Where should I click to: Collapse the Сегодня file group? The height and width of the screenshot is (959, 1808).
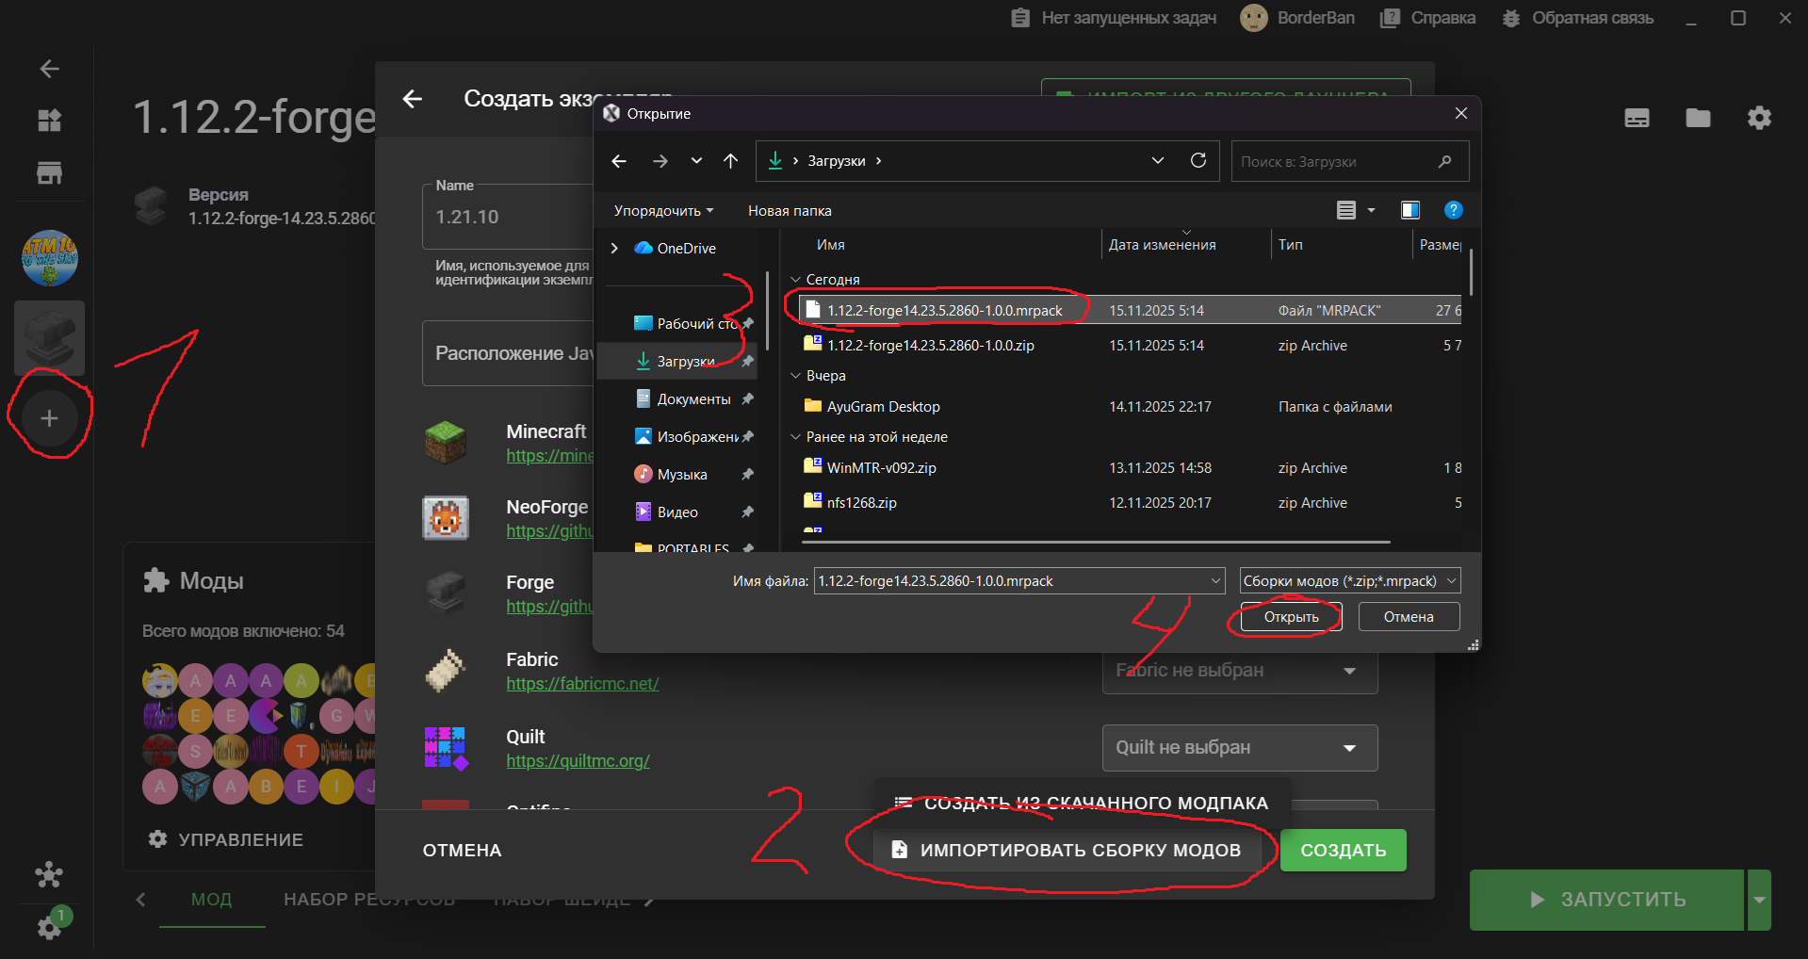(795, 280)
